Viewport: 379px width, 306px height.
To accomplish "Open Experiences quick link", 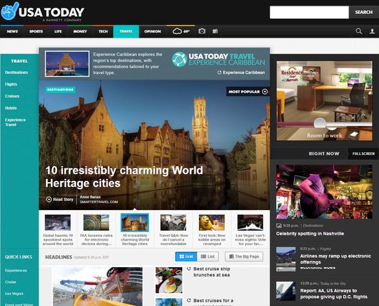I will (16, 270).
